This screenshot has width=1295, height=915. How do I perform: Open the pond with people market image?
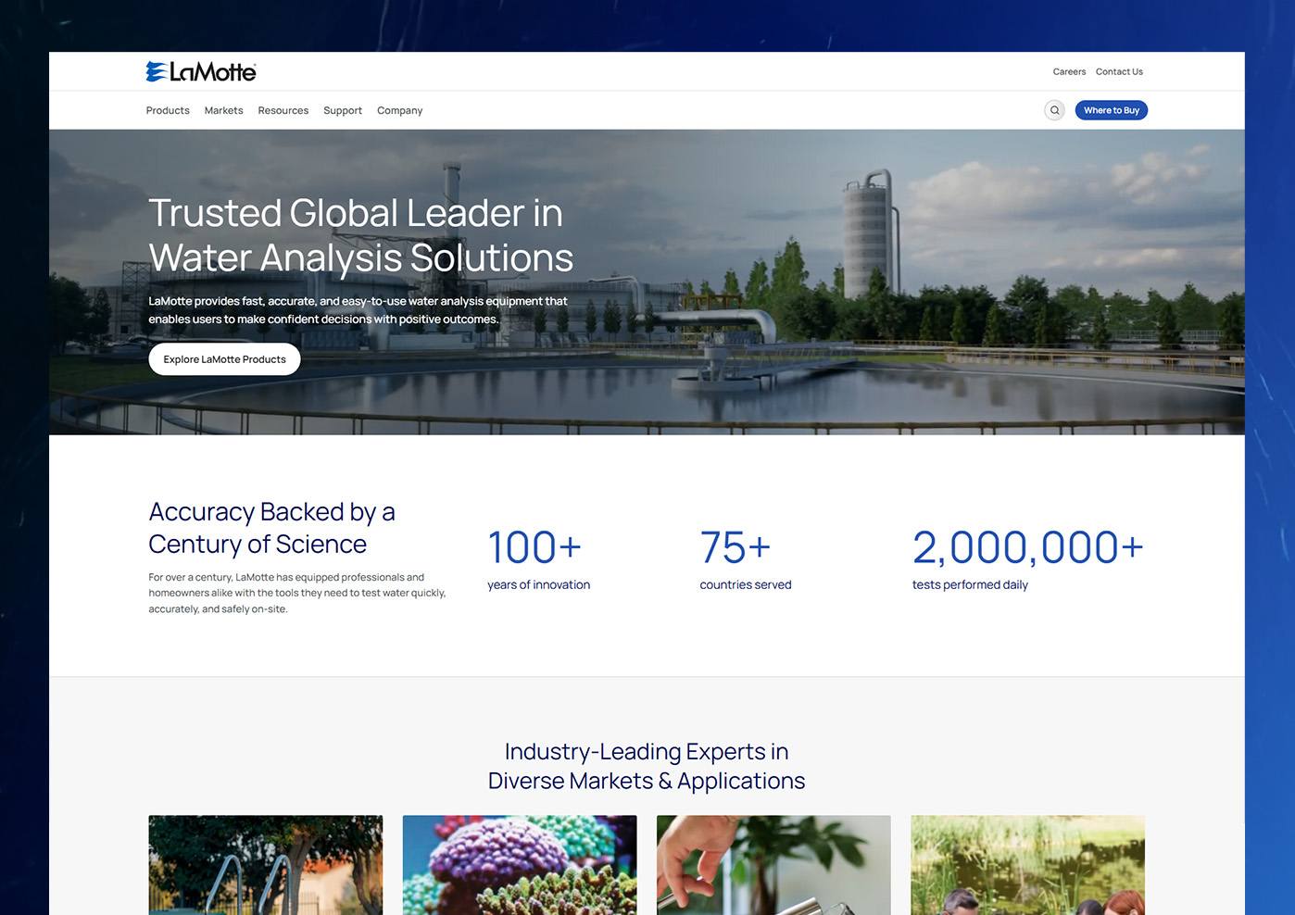pyautogui.click(x=1027, y=865)
